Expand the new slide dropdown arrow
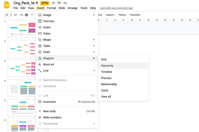 (11, 15)
